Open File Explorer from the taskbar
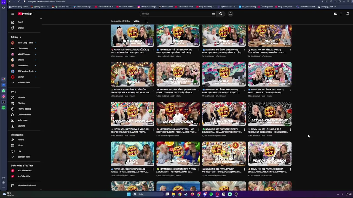Image resolution: width=353 pixels, height=198 pixels. point(173,194)
